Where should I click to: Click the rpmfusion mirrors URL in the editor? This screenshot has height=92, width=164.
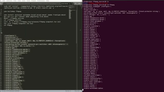pos(50,6)
